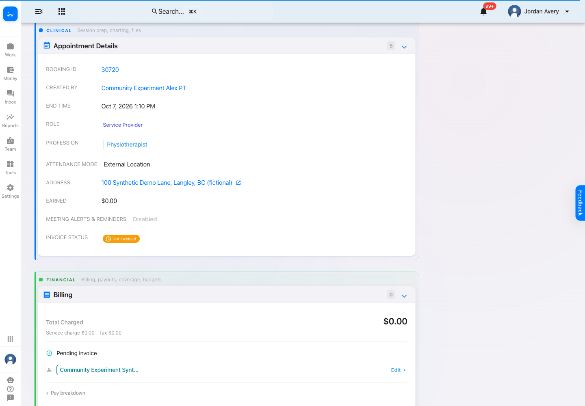Click the Search input field
Screen dimensions: 585x406
pyautogui.click(x=176, y=11)
